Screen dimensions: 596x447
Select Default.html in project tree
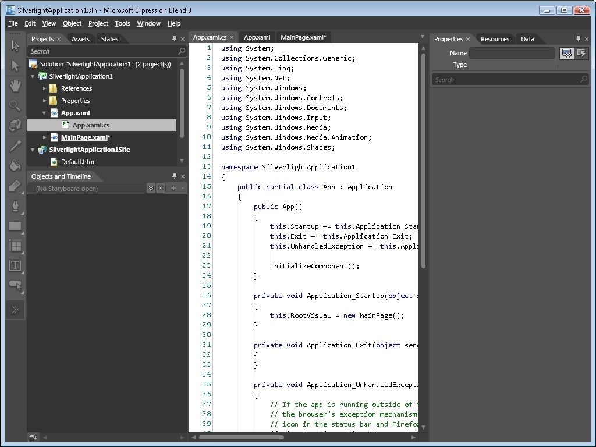(79, 162)
